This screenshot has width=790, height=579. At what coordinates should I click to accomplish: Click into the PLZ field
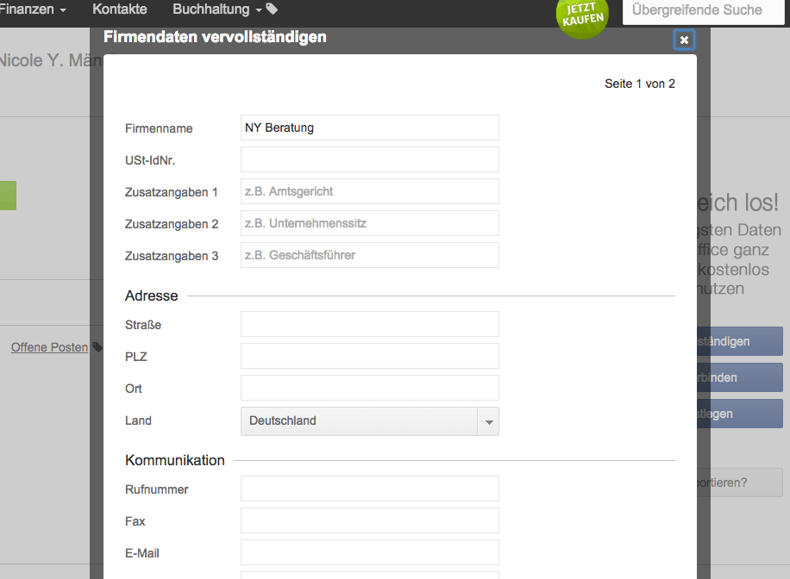tap(369, 356)
